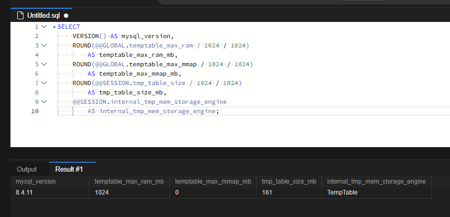This screenshot has height=217, width=450.
Task: Click the temptable_max_ram_mb column header
Action: (x=130, y=182)
